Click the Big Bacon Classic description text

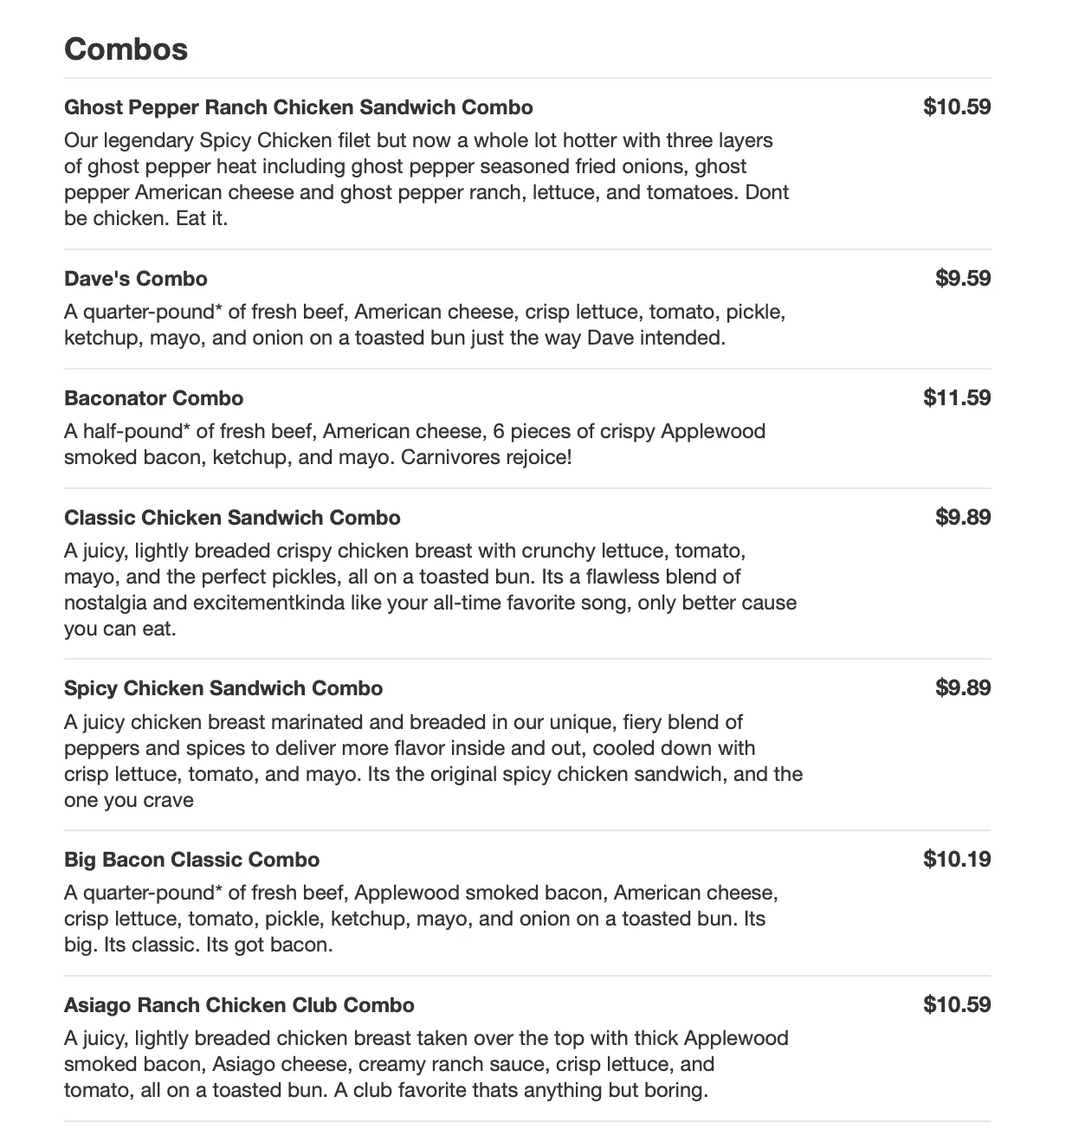pyautogui.click(x=421, y=919)
